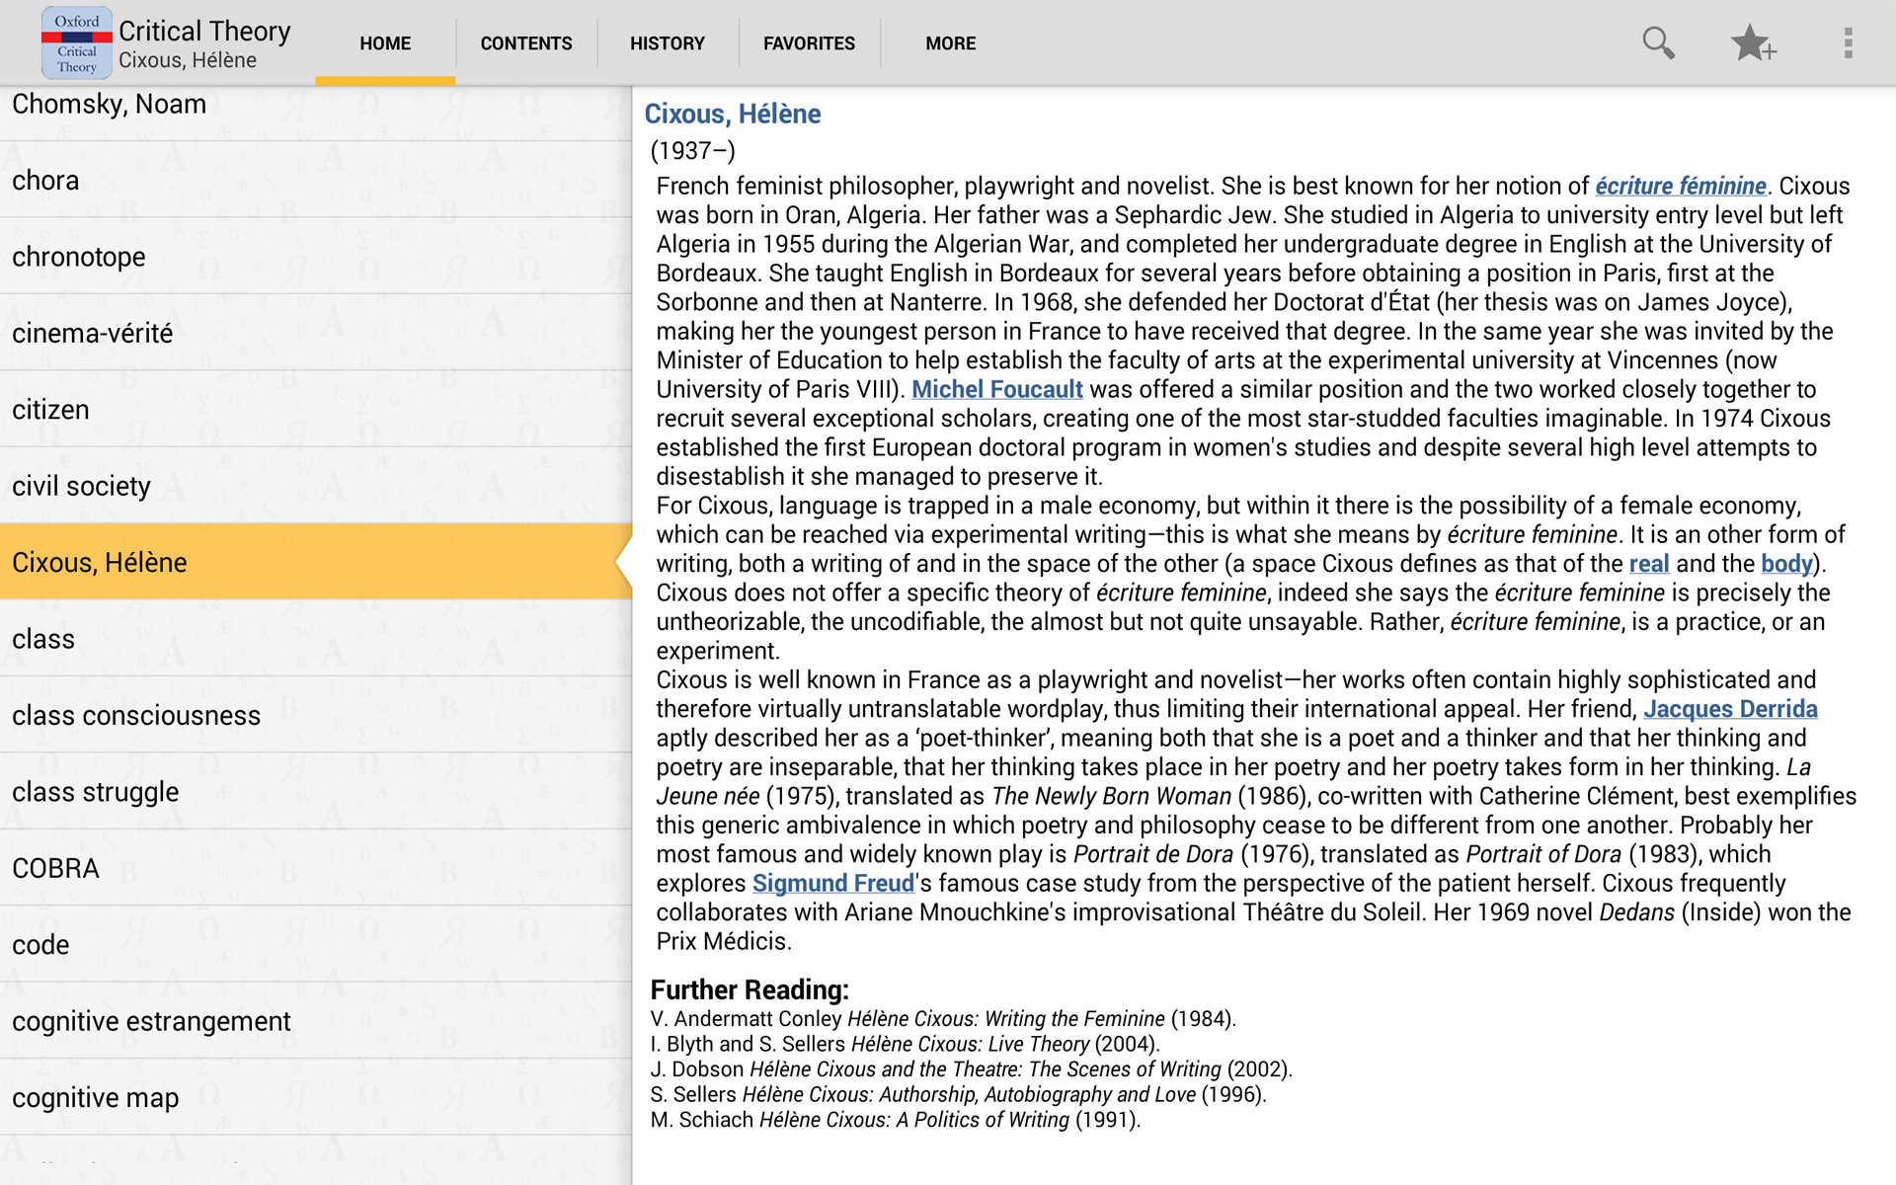Image resolution: width=1896 pixels, height=1185 pixels.
Task: Open the search magnifier icon
Action: click(1658, 43)
